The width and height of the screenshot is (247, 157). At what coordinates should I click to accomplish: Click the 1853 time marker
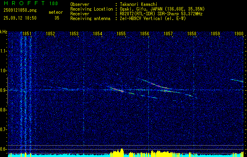[x=74, y=34]
